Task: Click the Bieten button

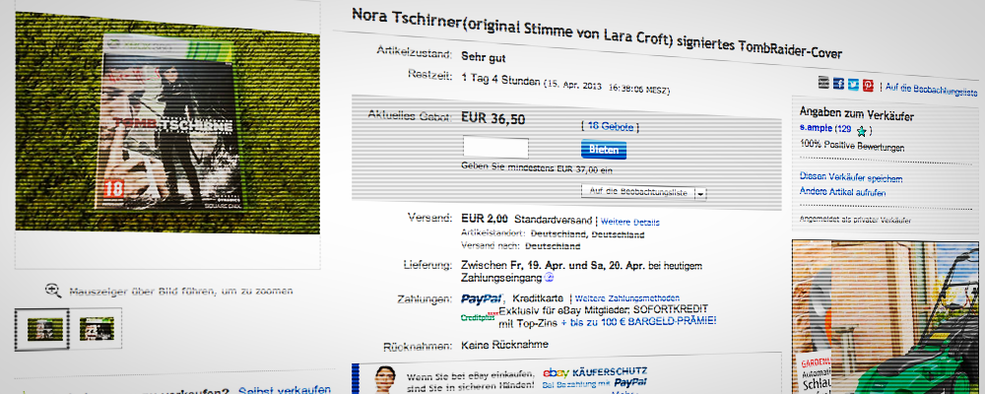Action: tap(604, 150)
